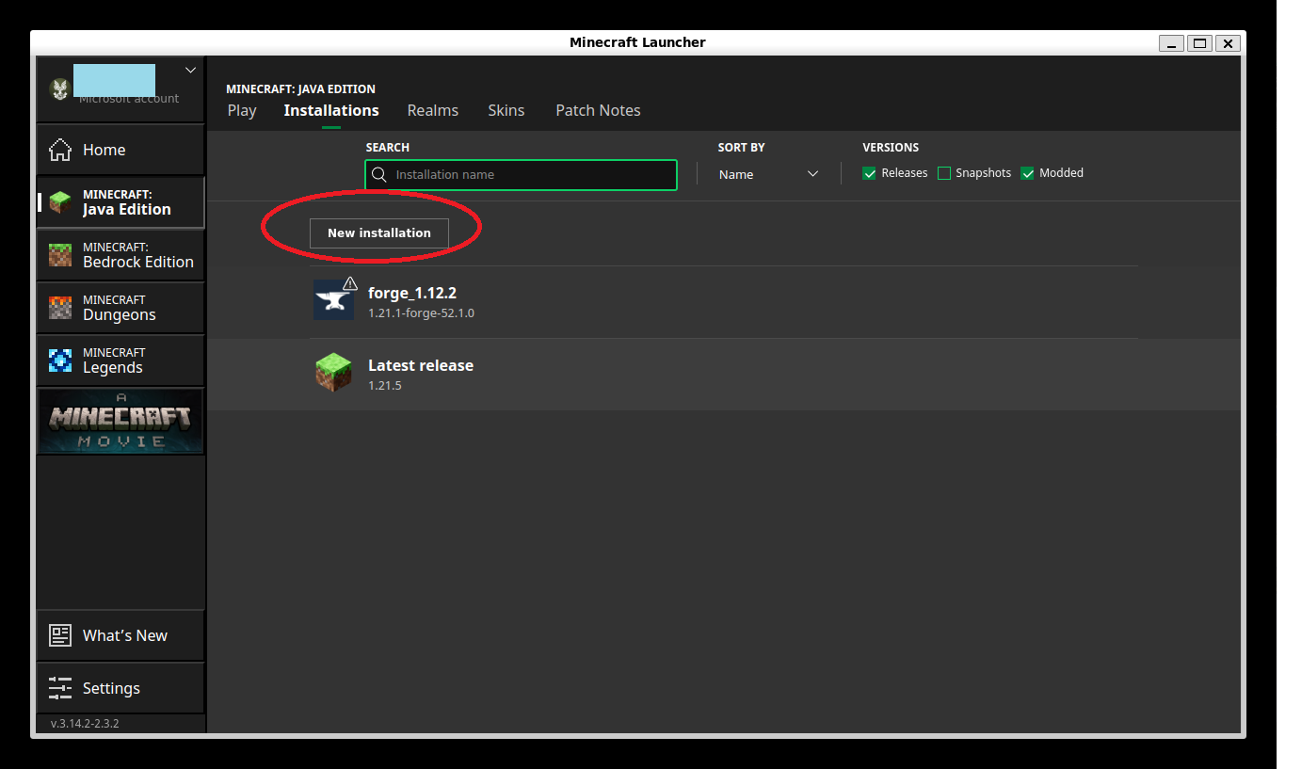Screen dimensions: 1301x769
Task: Enable the Snapshots checkbox
Action: tap(944, 173)
